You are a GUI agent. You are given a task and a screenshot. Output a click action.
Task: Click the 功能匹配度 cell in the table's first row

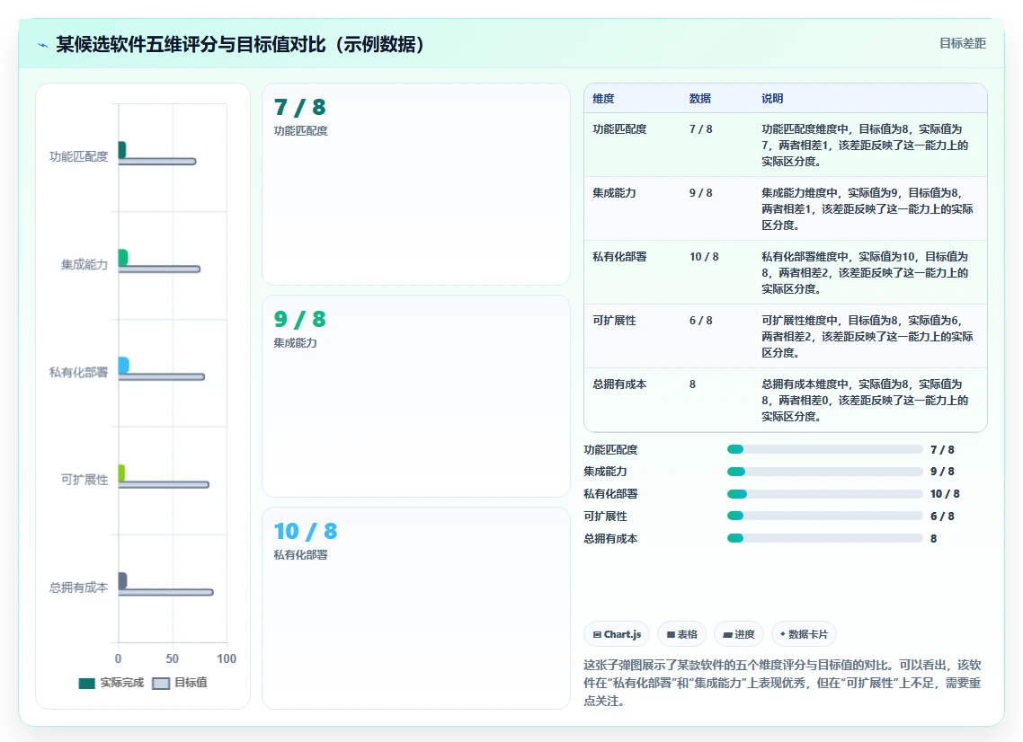tap(619, 129)
